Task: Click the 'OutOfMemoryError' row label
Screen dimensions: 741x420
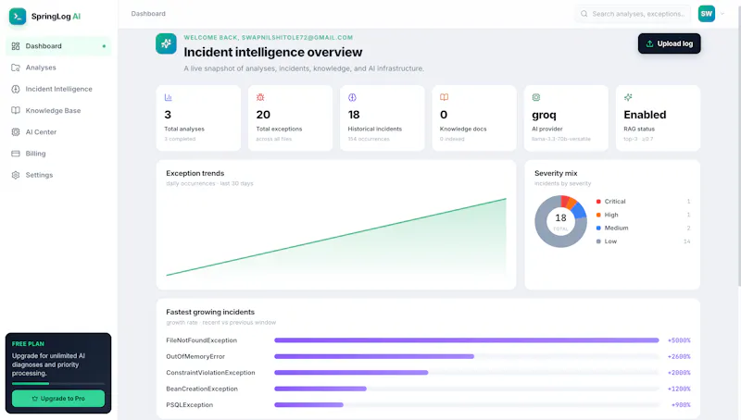Action: coord(195,356)
